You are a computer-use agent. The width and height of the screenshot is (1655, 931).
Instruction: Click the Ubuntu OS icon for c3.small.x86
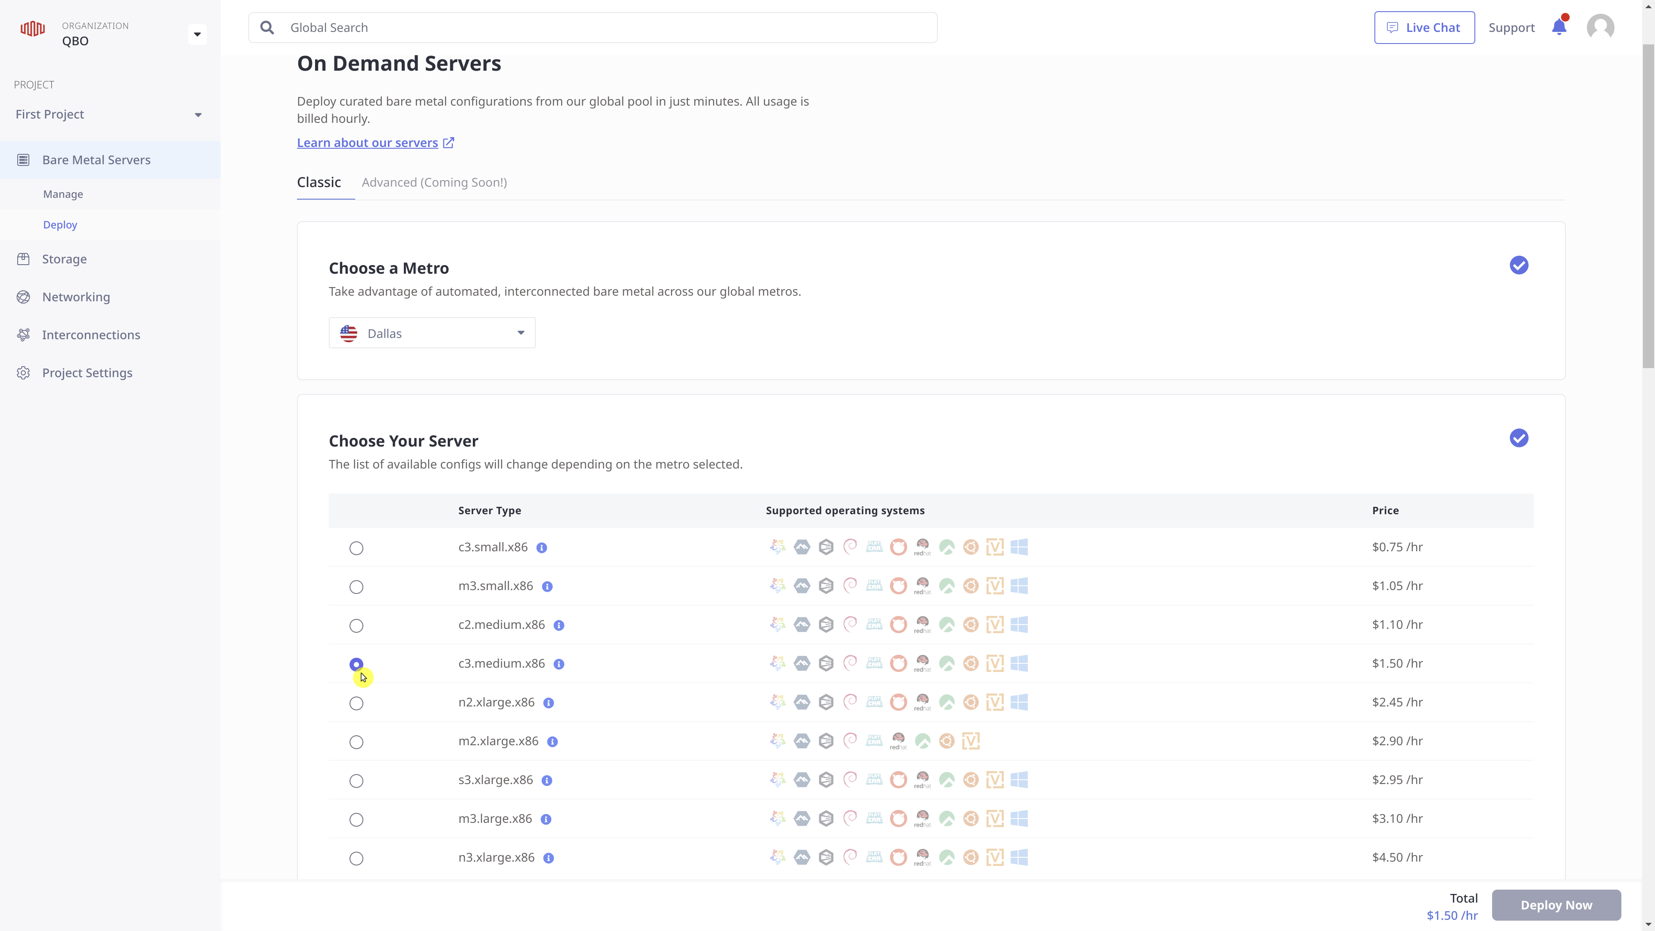pyautogui.click(x=971, y=547)
